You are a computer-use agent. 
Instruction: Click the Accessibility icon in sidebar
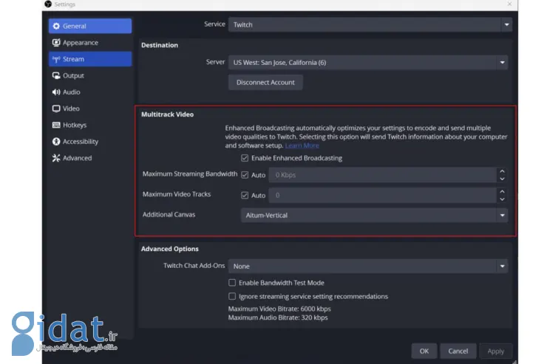coord(56,142)
